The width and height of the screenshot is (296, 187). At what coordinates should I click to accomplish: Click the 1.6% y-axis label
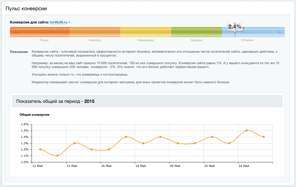coord(24,124)
